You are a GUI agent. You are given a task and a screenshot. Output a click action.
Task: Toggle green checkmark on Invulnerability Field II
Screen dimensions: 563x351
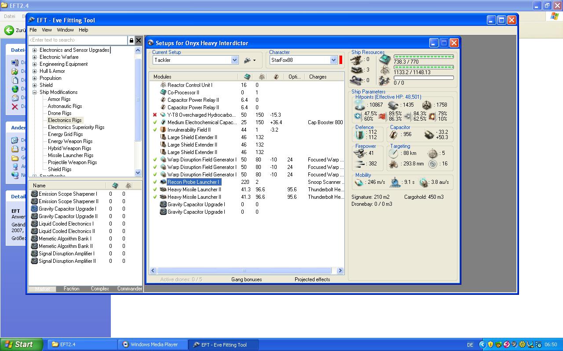(155, 130)
